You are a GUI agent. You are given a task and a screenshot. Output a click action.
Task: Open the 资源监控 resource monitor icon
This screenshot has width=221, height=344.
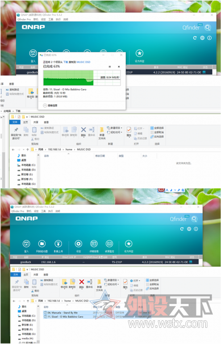109,244
